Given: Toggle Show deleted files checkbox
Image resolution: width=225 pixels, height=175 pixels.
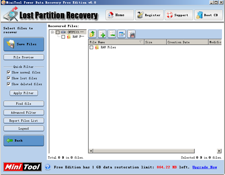Looking at the screenshot, I should [9, 84].
